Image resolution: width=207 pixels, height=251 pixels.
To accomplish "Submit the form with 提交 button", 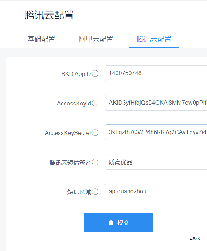I will [118, 223].
